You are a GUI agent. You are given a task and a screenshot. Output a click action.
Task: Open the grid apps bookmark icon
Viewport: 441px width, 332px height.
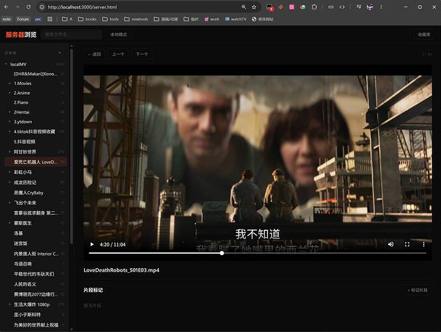pyautogui.click(x=50, y=19)
